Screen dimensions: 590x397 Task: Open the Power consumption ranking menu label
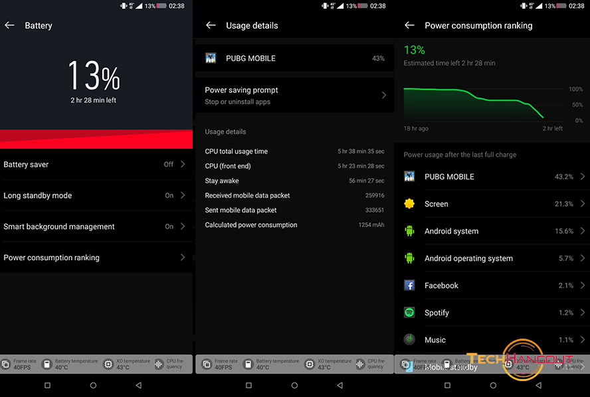coord(52,258)
